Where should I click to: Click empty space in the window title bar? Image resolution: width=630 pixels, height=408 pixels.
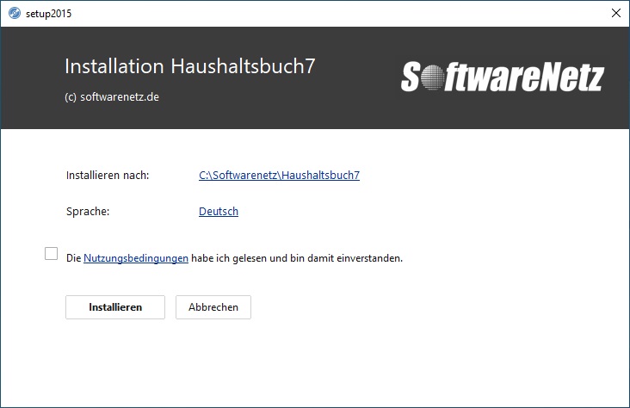pyautogui.click(x=344, y=13)
